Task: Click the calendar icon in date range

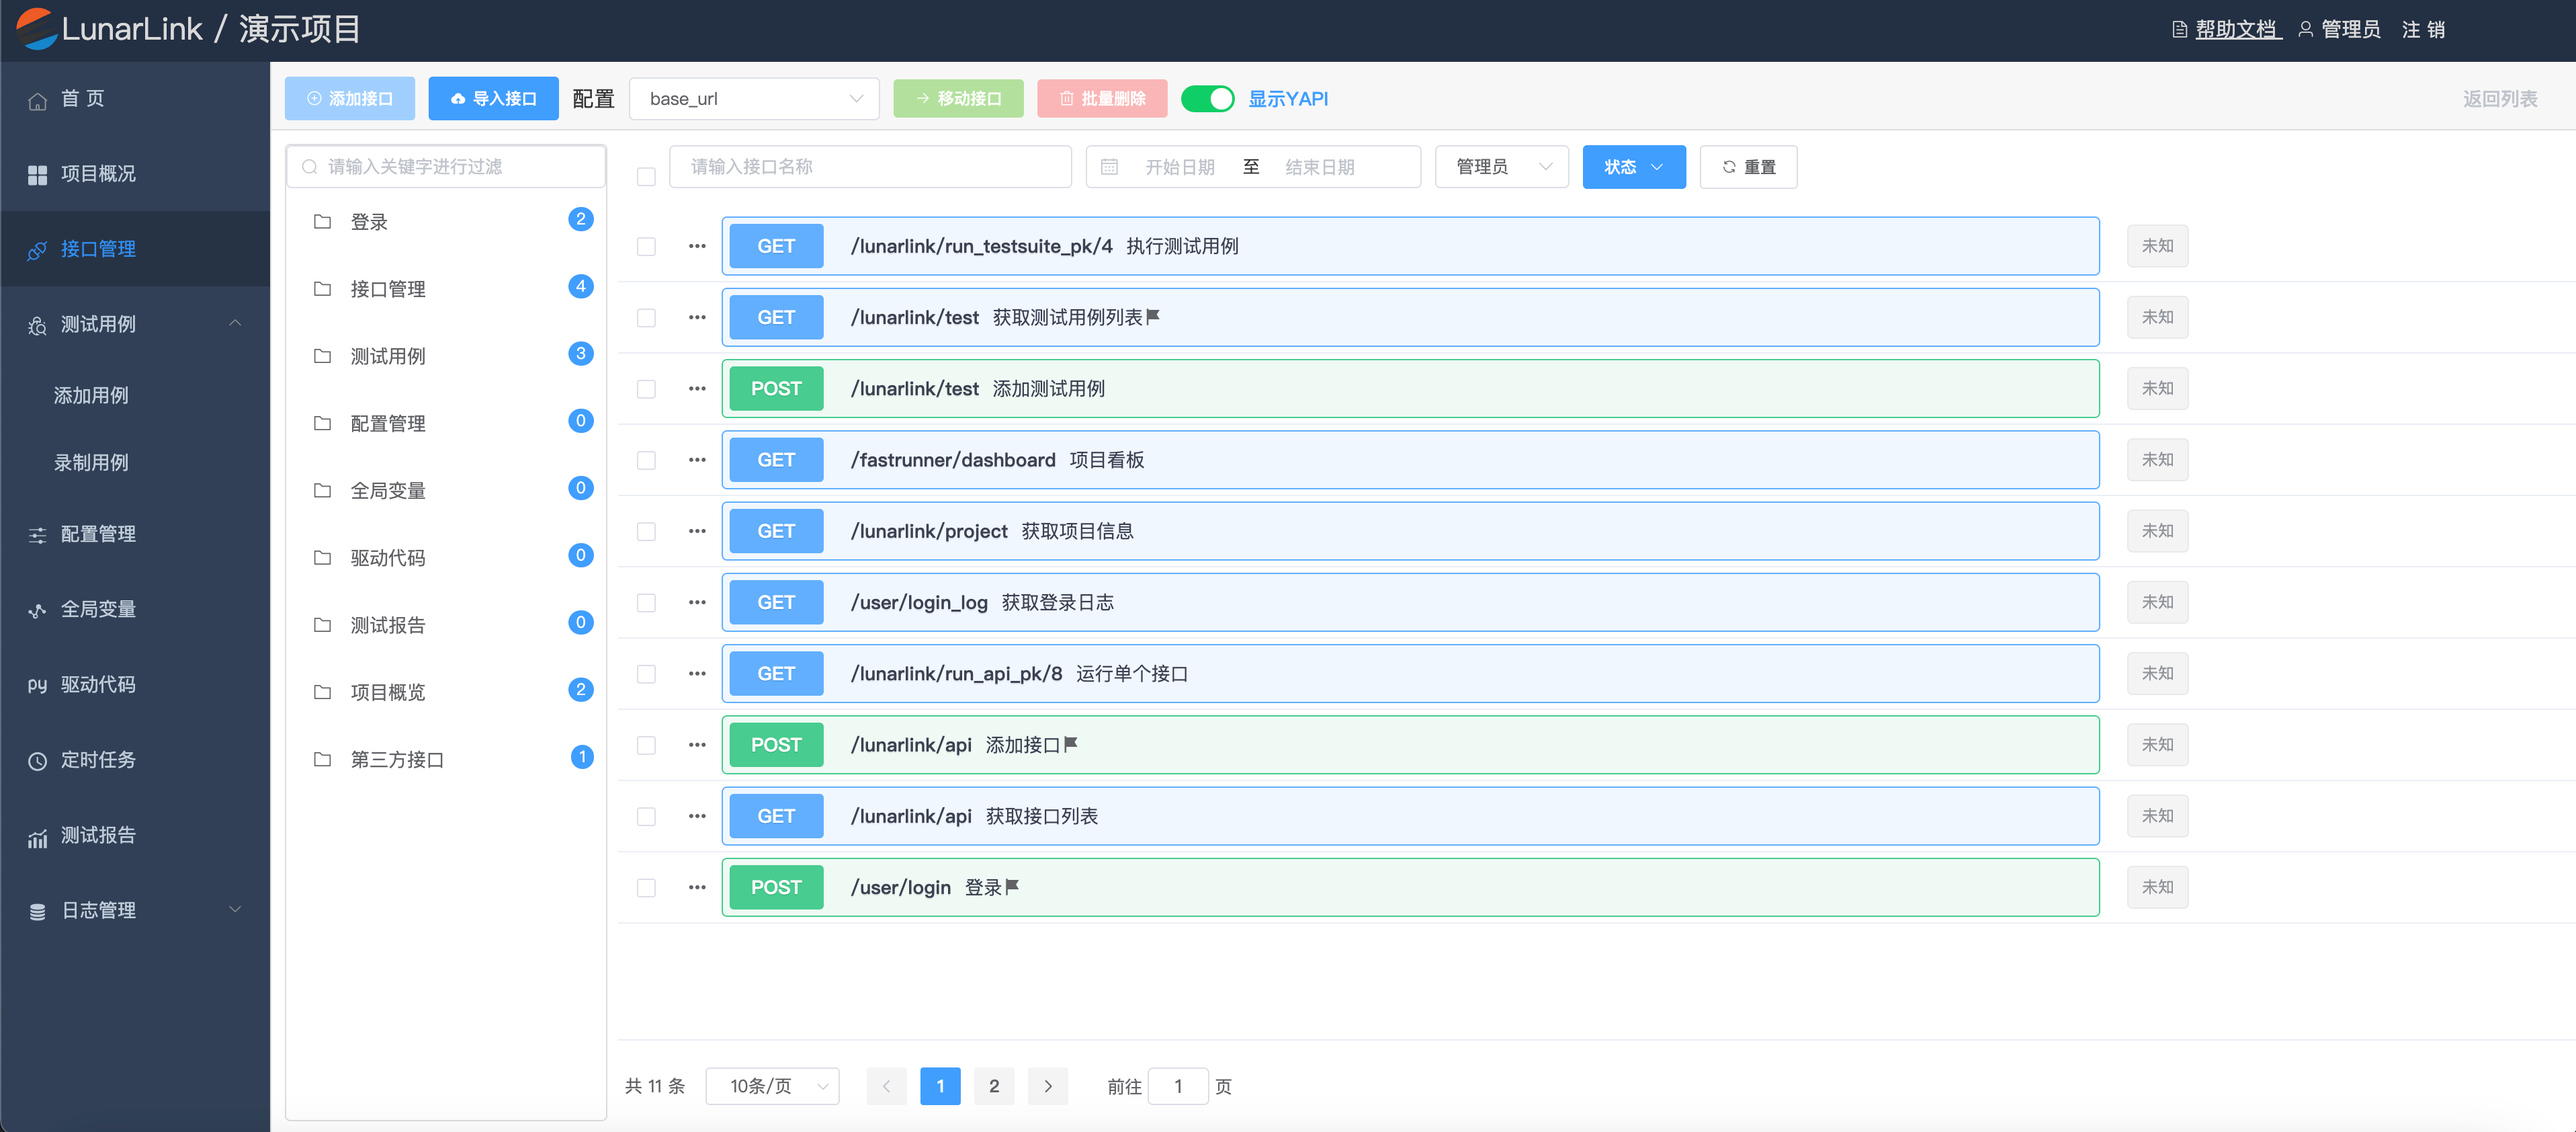Action: coord(1109,167)
